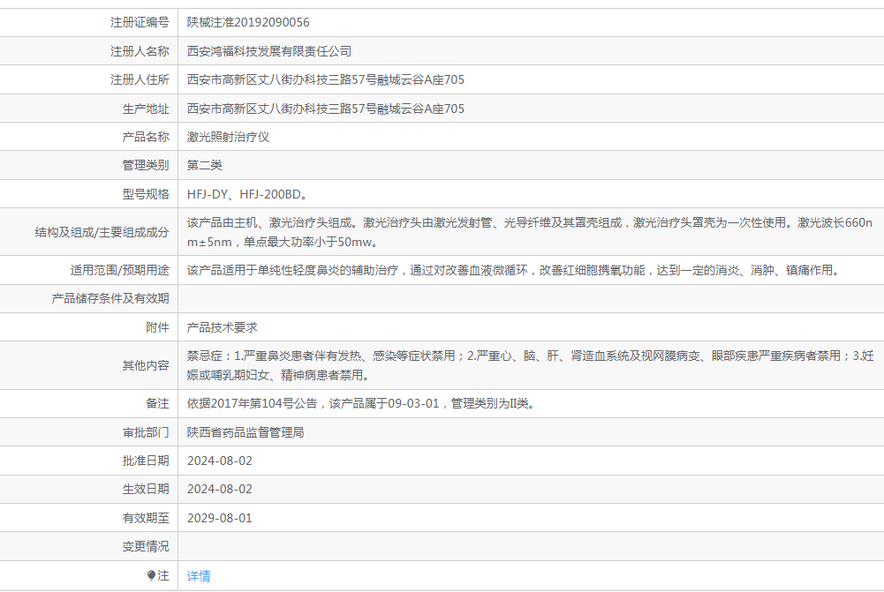
Task: Click the 批准日期 value 2024-08-02
Action: click(220, 461)
